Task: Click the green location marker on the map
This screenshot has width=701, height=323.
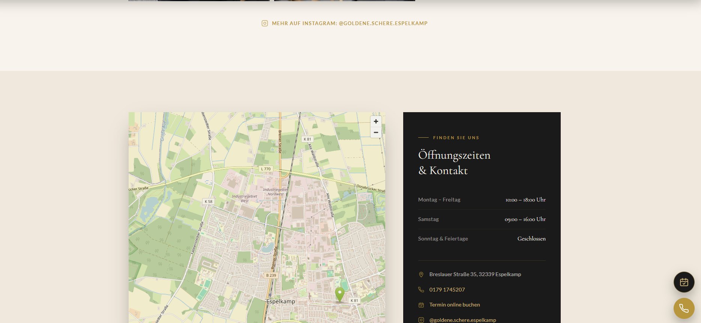Action: click(x=339, y=294)
